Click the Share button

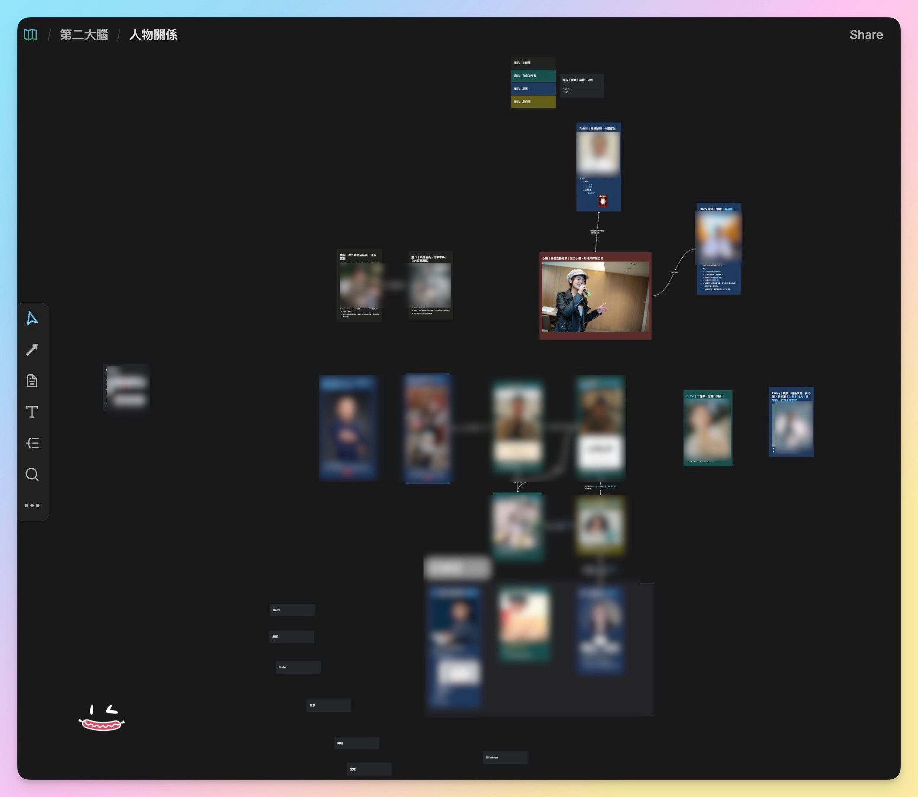pos(866,35)
